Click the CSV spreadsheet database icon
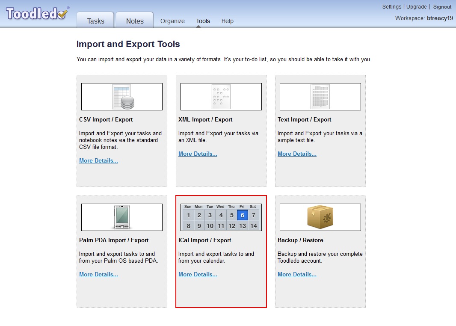Image resolution: width=456 pixels, height=326 pixels. click(123, 97)
